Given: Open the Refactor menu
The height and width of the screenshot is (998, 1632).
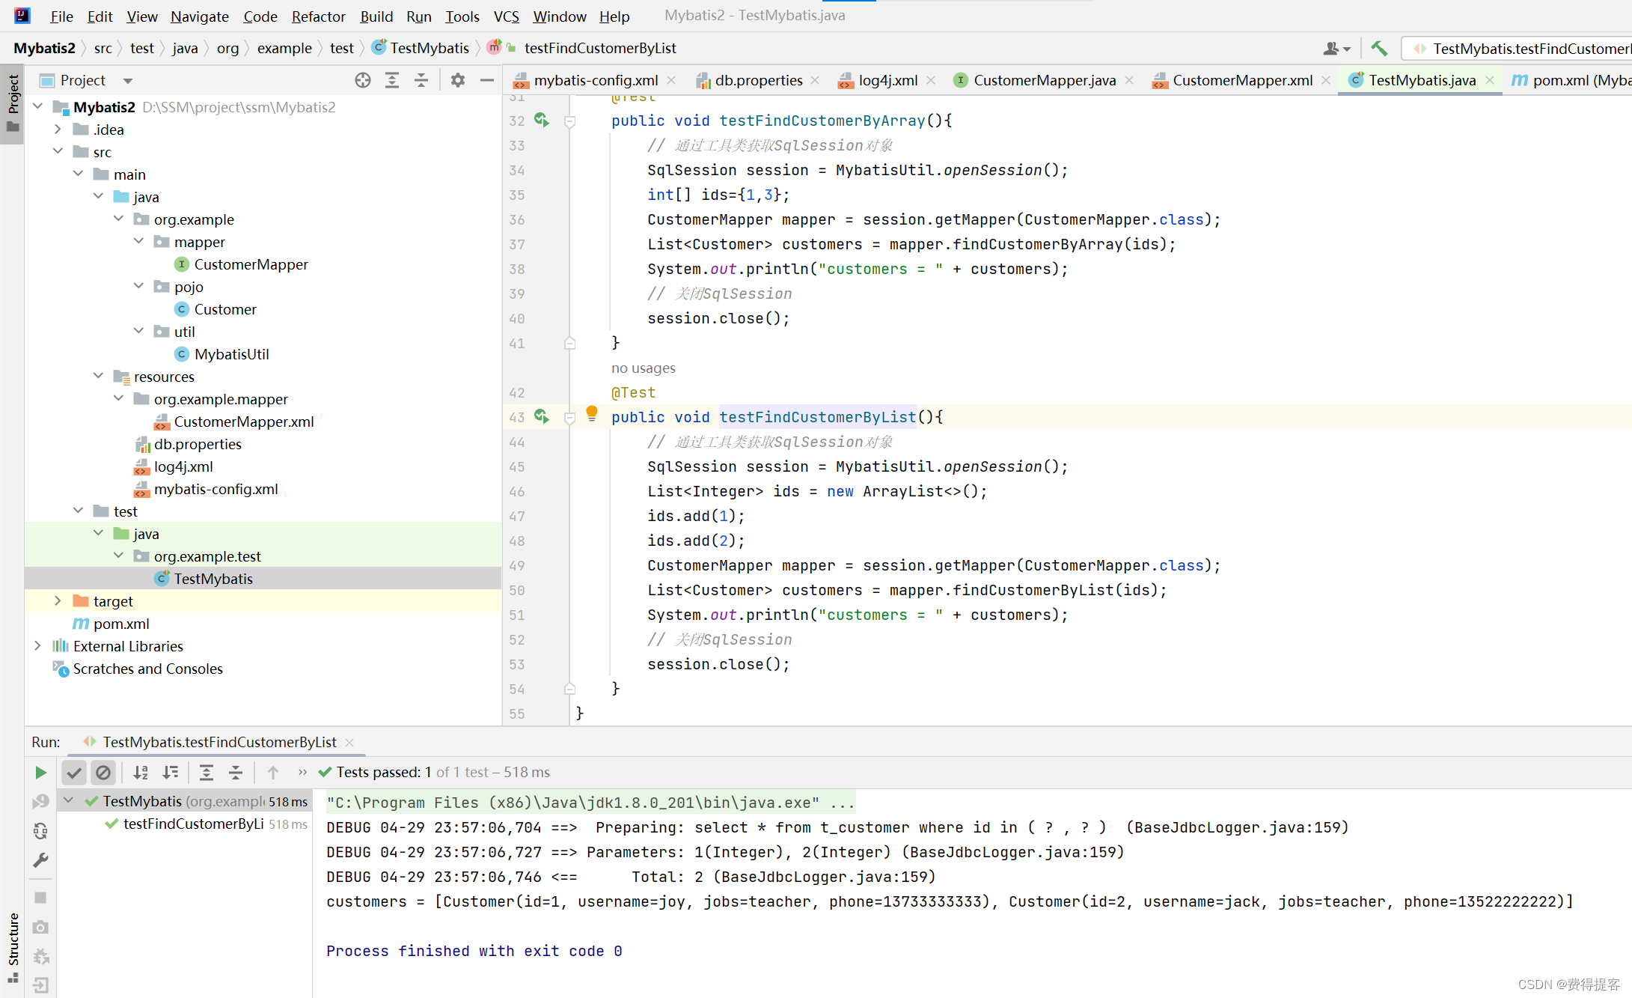Looking at the screenshot, I should tap(318, 16).
